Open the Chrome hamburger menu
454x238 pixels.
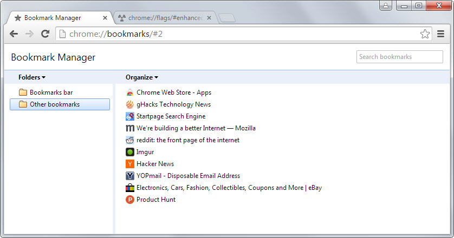(x=440, y=34)
